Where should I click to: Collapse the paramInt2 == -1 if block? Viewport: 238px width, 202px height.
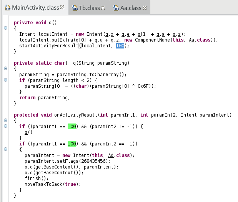click(6, 149)
